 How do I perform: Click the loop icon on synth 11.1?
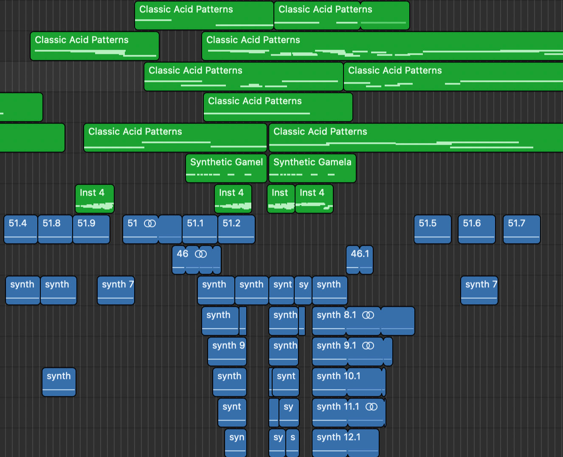[x=371, y=407]
